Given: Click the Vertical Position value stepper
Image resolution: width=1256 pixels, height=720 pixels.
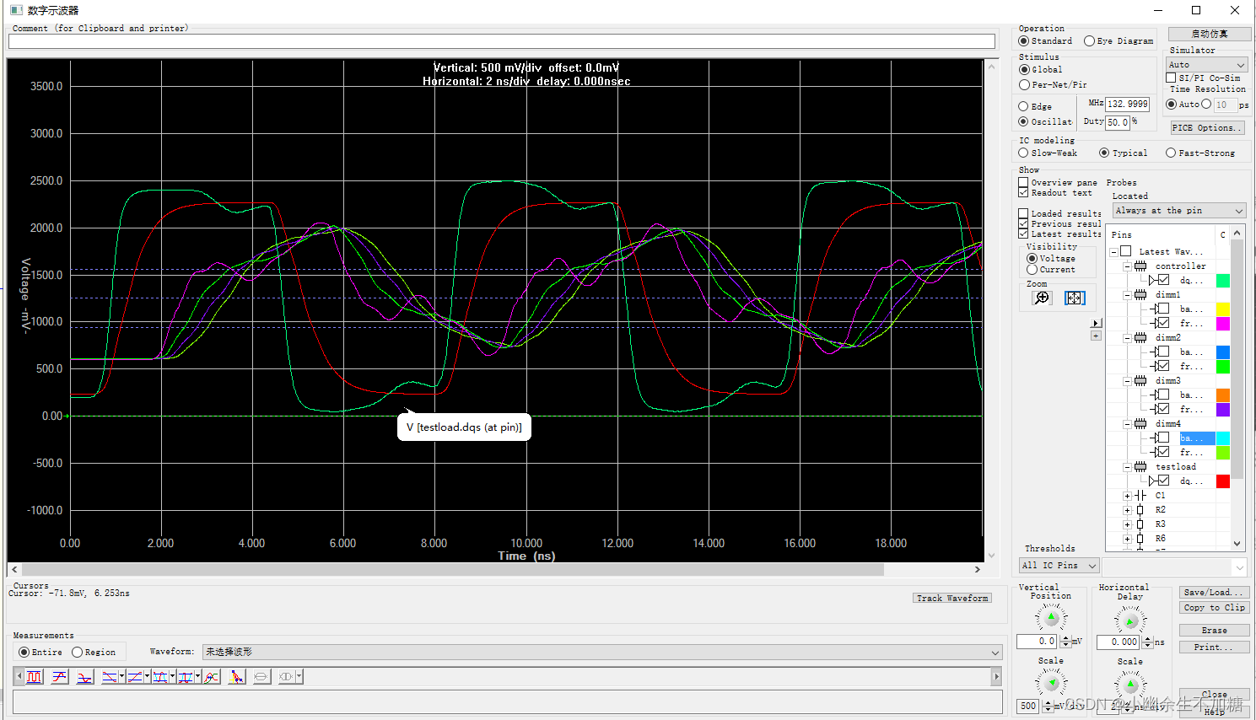Looking at the screenshot, I should click(1065, 642).
